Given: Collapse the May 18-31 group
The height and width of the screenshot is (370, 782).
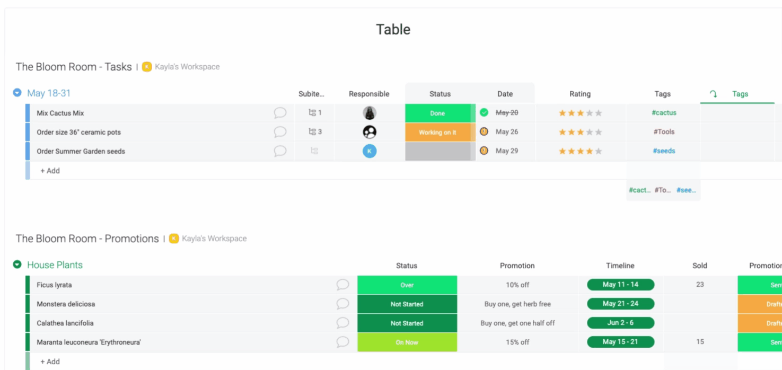Looking at the screenshot, I should (17, 93).
